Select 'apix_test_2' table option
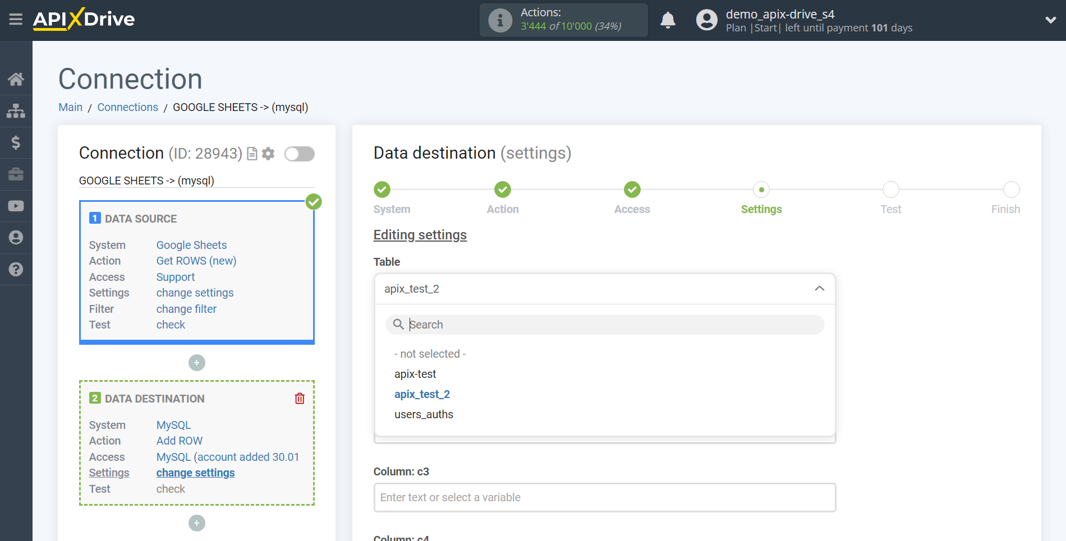1066x541 pixels. coord(422,394)
